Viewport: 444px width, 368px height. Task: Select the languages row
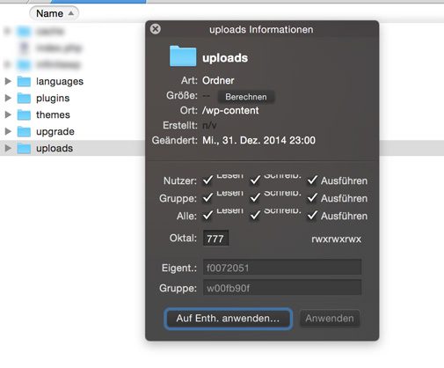click(72, 81)
